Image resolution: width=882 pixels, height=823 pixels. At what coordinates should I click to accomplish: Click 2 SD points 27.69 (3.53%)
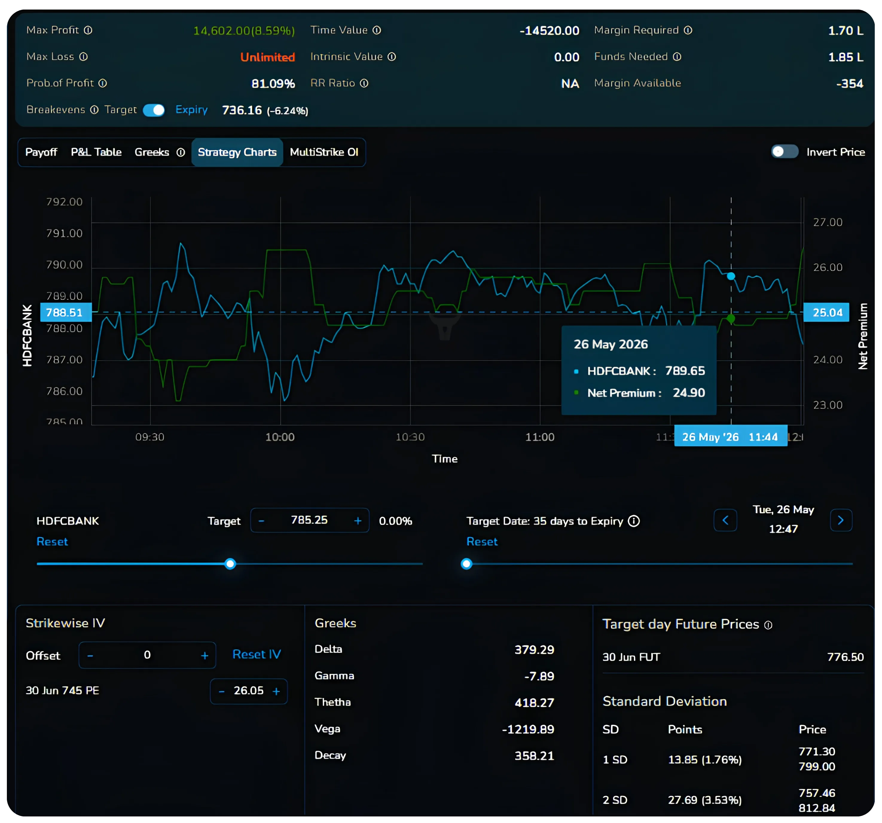704,800
